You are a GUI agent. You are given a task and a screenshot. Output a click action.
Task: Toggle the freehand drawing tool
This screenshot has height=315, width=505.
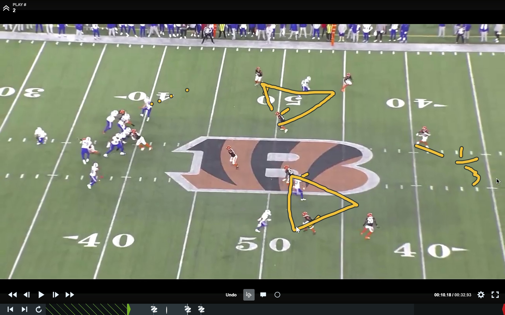pos(249,295)
